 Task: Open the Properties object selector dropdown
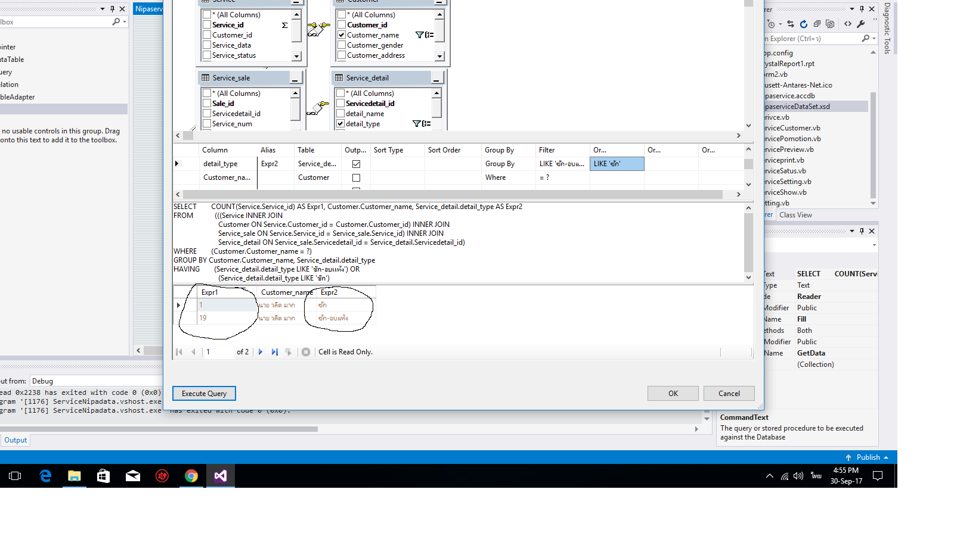874,245
